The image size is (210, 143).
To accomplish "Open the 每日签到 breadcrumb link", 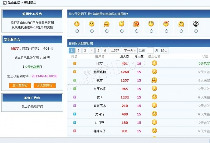I will tap(30, 3).
